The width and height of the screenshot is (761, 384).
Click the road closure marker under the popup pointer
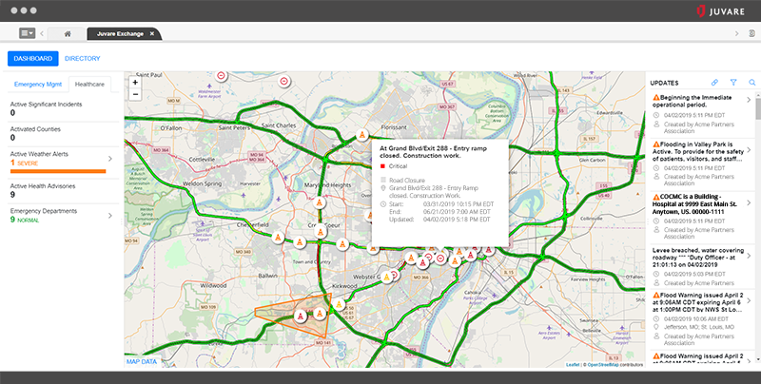coord(440,259)
